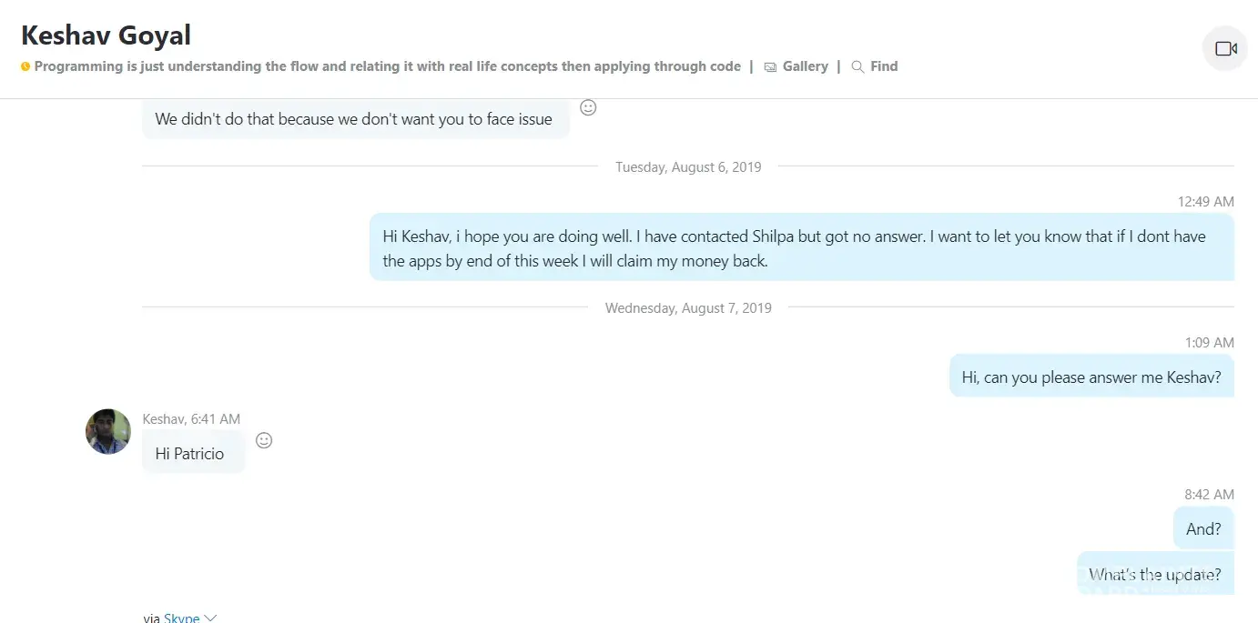The width and height of the screenshot is (1258, 623).
Task: React to the "Hi Patricio" message
Action: coord(264,440)
